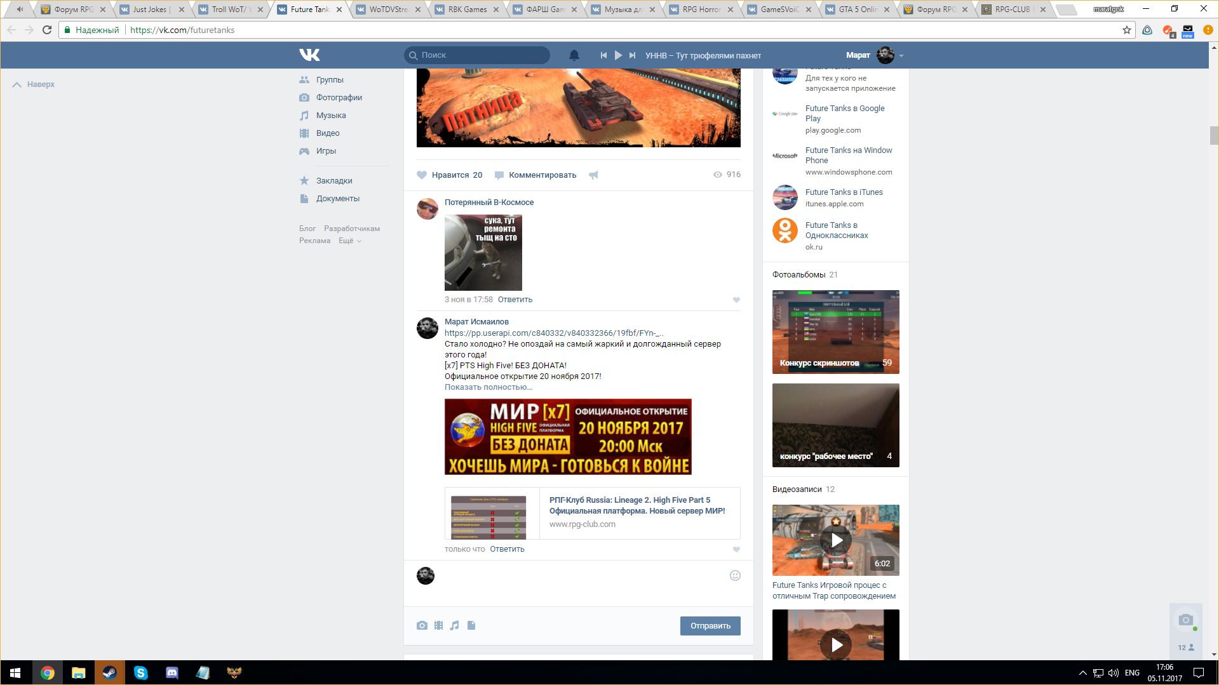
Task: Open Discord from the taskbar
Action: 172,673
